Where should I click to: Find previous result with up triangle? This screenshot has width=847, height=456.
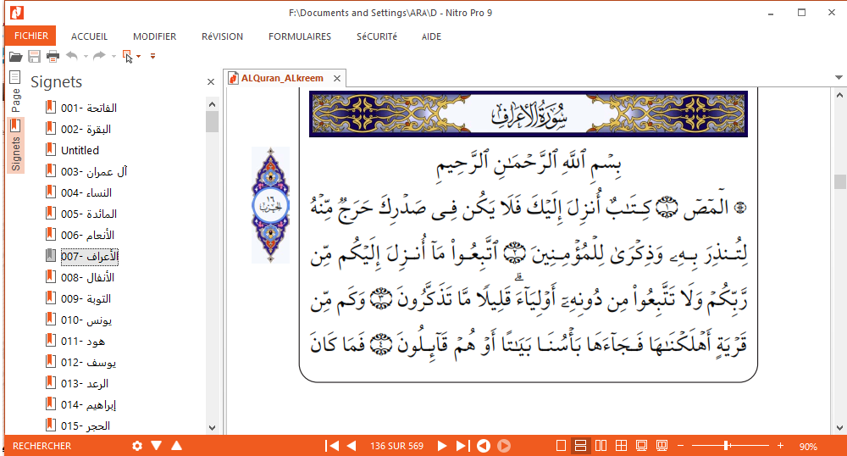(x=177, y=445)
